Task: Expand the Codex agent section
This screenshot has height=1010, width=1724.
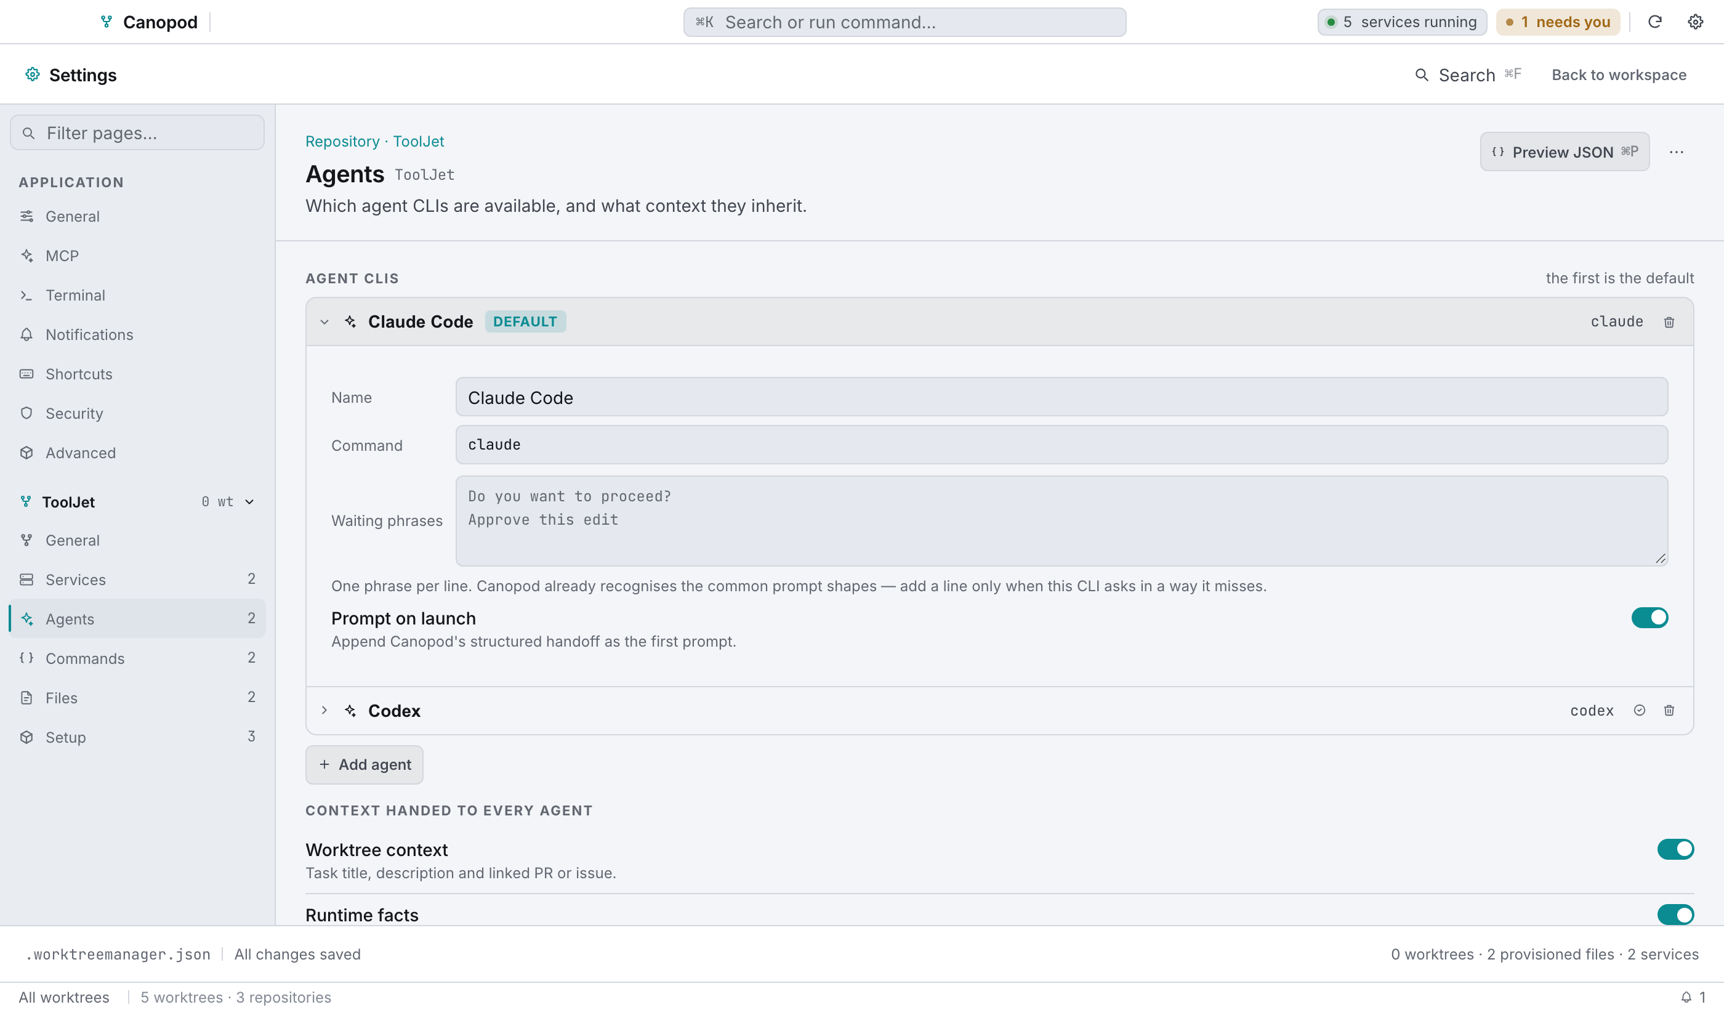Action: [x=324, y=710]
